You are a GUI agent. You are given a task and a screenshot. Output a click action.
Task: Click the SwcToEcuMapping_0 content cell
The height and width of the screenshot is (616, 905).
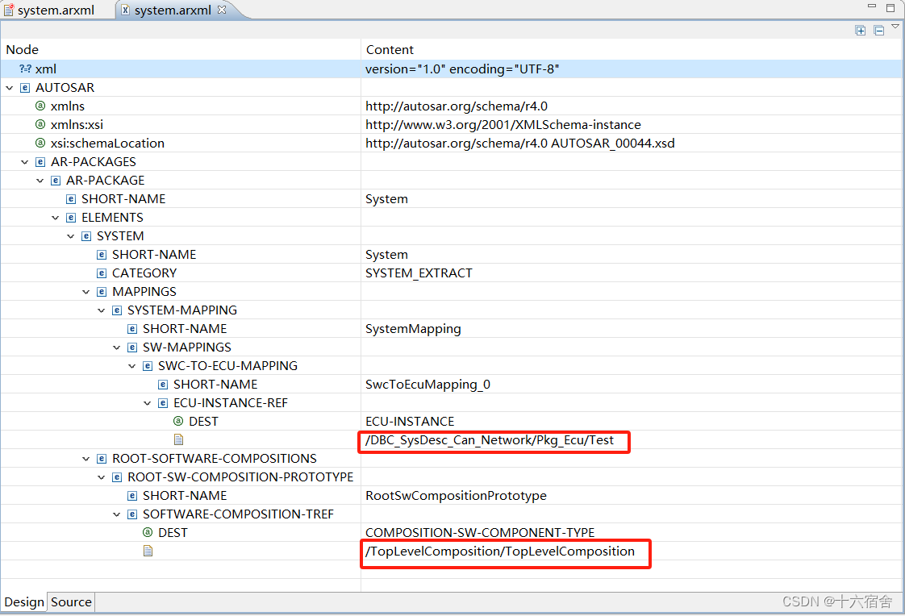point(427,385)
